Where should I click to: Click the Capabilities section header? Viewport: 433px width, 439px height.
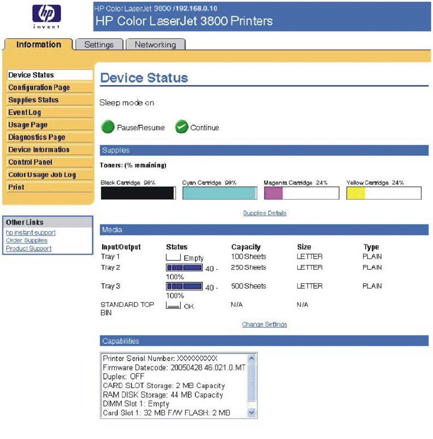(264, 341)
